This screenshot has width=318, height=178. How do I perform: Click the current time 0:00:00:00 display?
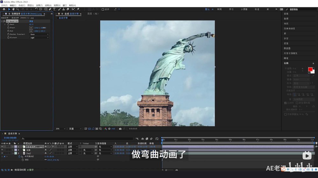[10, 138]
